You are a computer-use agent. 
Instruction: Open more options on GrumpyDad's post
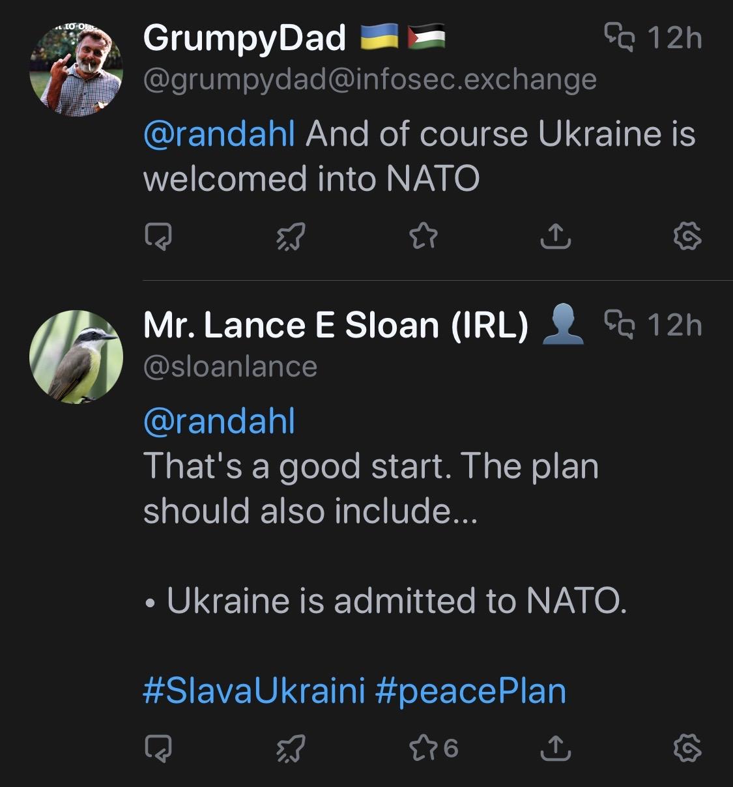688,237
